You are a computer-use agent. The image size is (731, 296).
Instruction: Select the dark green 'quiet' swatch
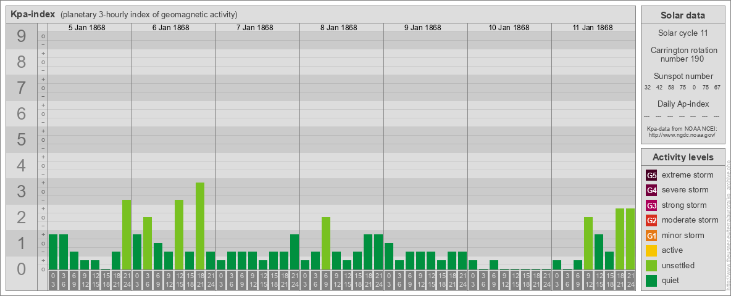(x=651, y=281)
